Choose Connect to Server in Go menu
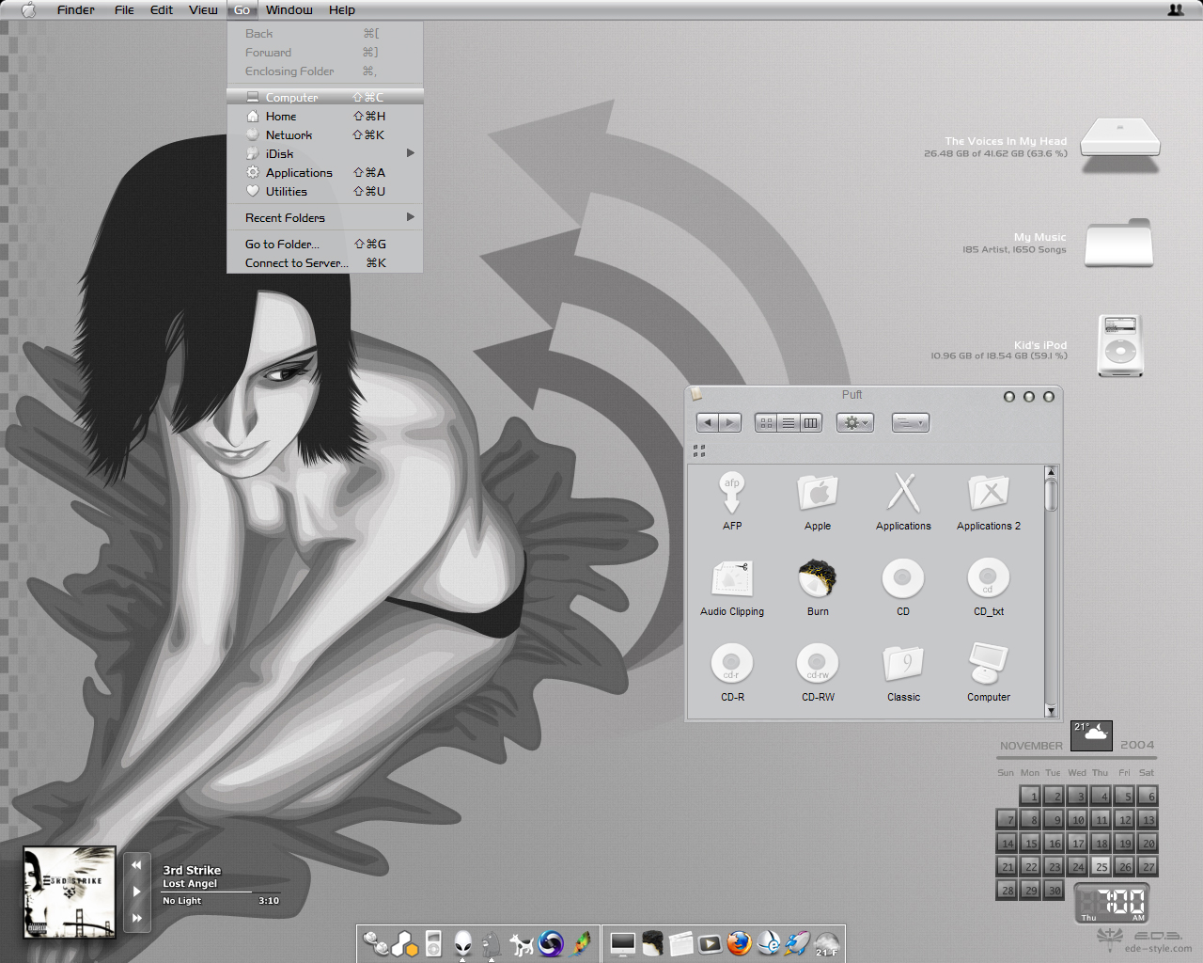 pyautogui.click(x=325, y=262)
